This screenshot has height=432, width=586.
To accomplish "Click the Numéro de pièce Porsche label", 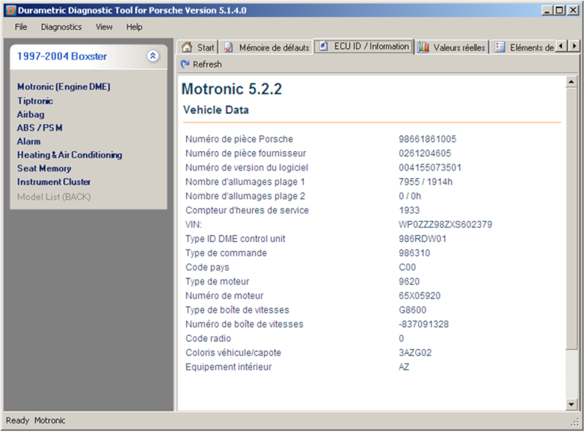I will [x=240, y=139].
